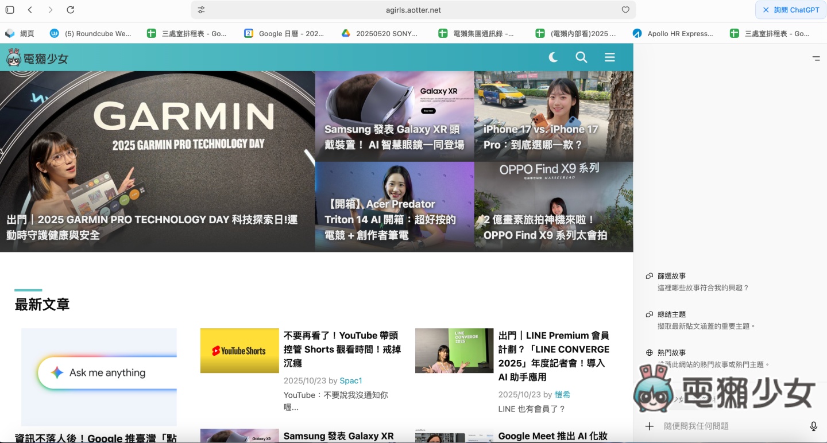Open the Google 日曆 bookmark
Viewport: 827px width, 443px height.
coord(284,33)
